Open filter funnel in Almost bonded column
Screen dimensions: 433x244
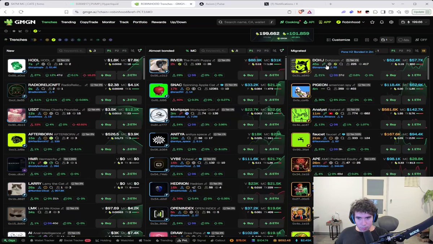[282, 51]
